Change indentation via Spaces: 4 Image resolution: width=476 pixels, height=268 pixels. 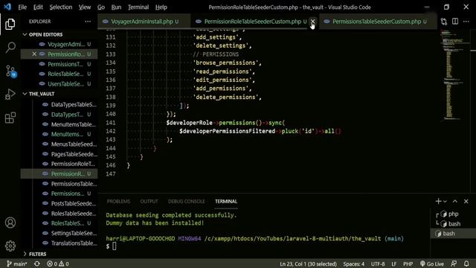point(354,264)
